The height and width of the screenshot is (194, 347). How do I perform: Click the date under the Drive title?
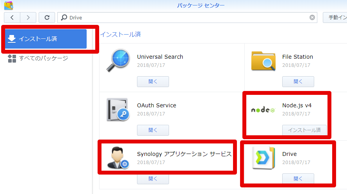coord(296,163)
